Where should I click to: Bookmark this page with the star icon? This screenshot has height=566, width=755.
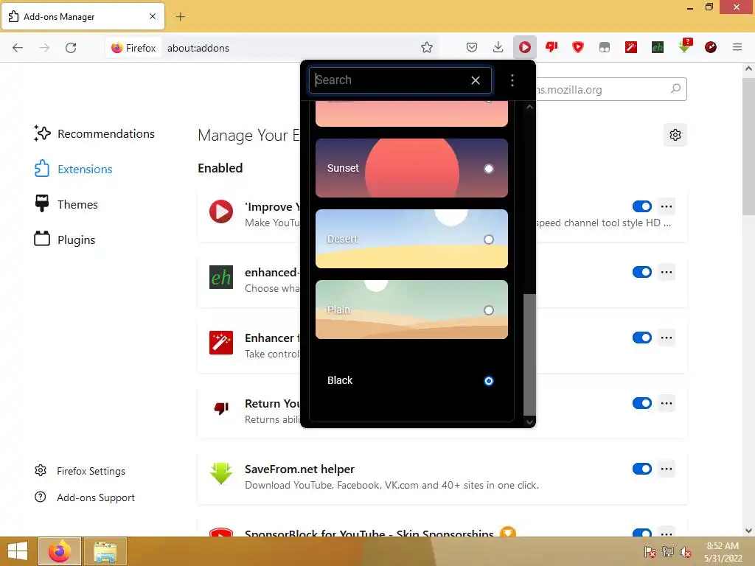coord(427,47)
